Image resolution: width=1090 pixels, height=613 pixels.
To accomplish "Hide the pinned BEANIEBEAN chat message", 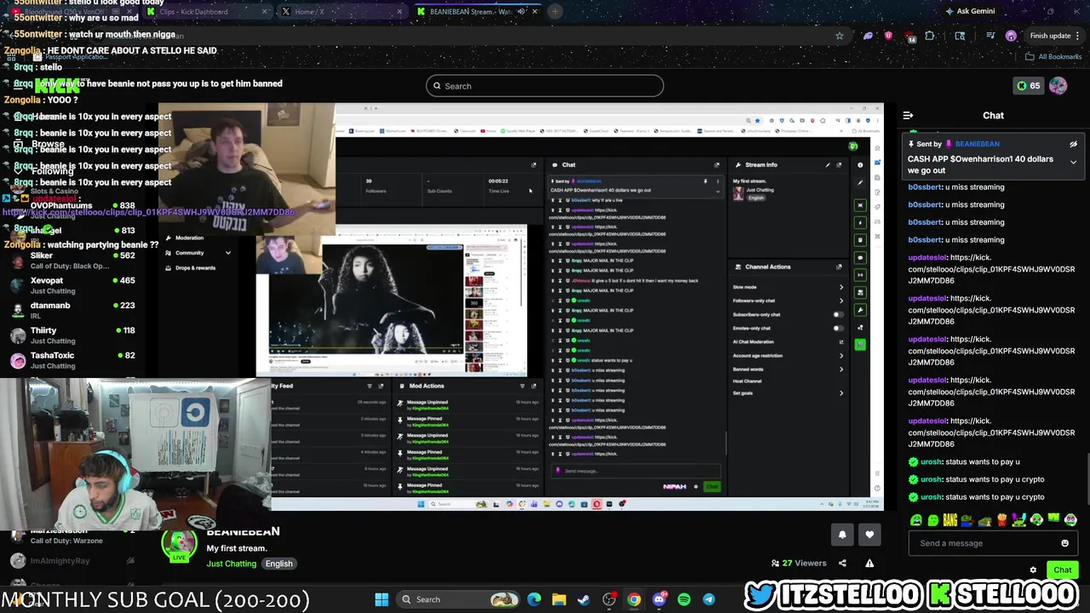I will pos(1073,144).
